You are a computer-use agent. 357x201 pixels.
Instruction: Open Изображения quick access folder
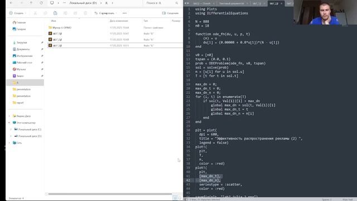(22, 56)
